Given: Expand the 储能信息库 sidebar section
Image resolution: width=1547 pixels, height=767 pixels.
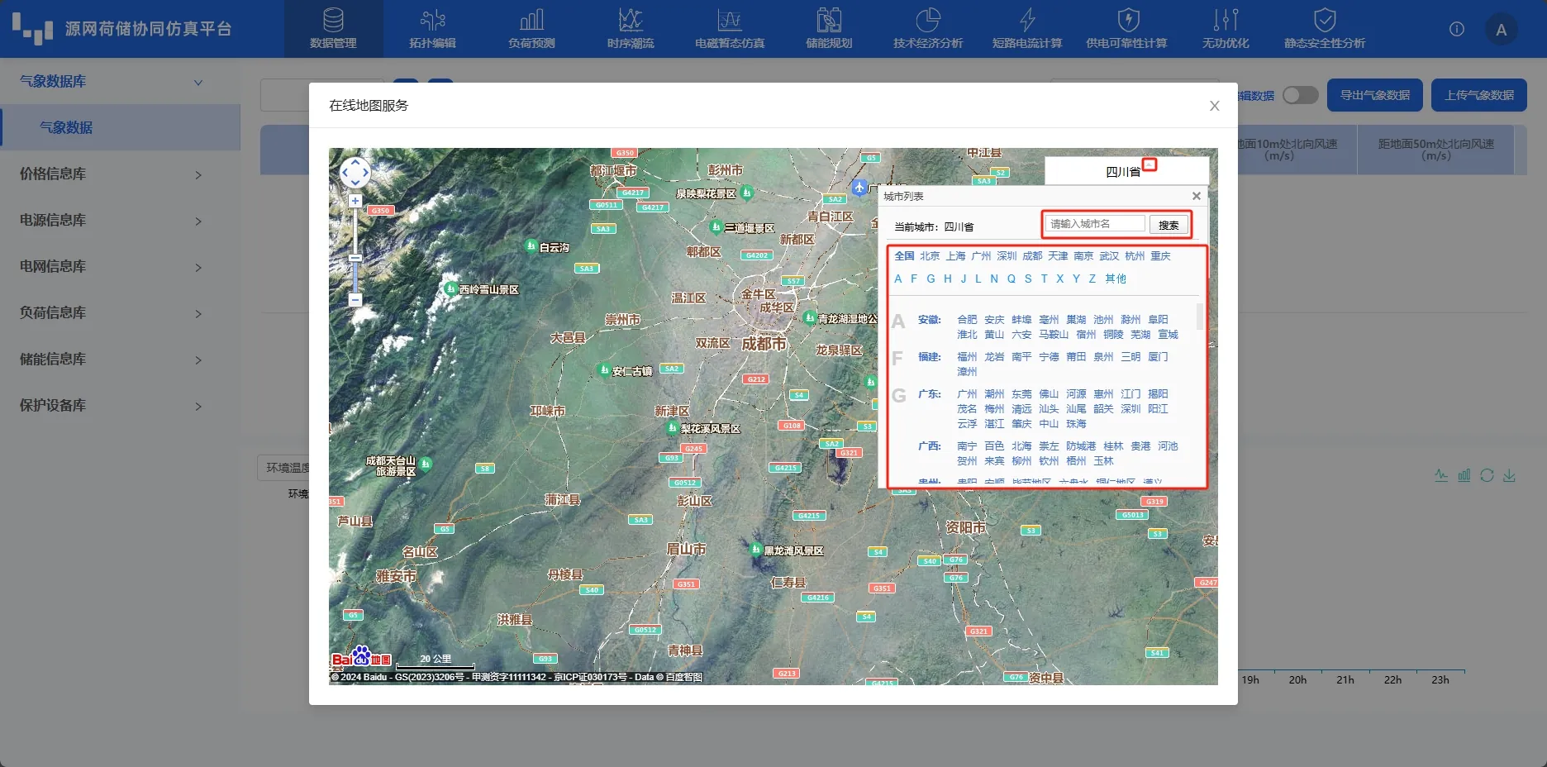Looking at the screenshot, I should 120,359.
